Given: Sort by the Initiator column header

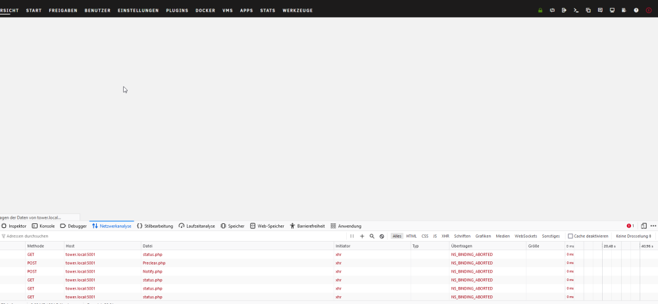Looking at the screenshot, I should 372,246.
